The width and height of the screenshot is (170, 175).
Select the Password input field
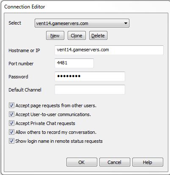90,76
